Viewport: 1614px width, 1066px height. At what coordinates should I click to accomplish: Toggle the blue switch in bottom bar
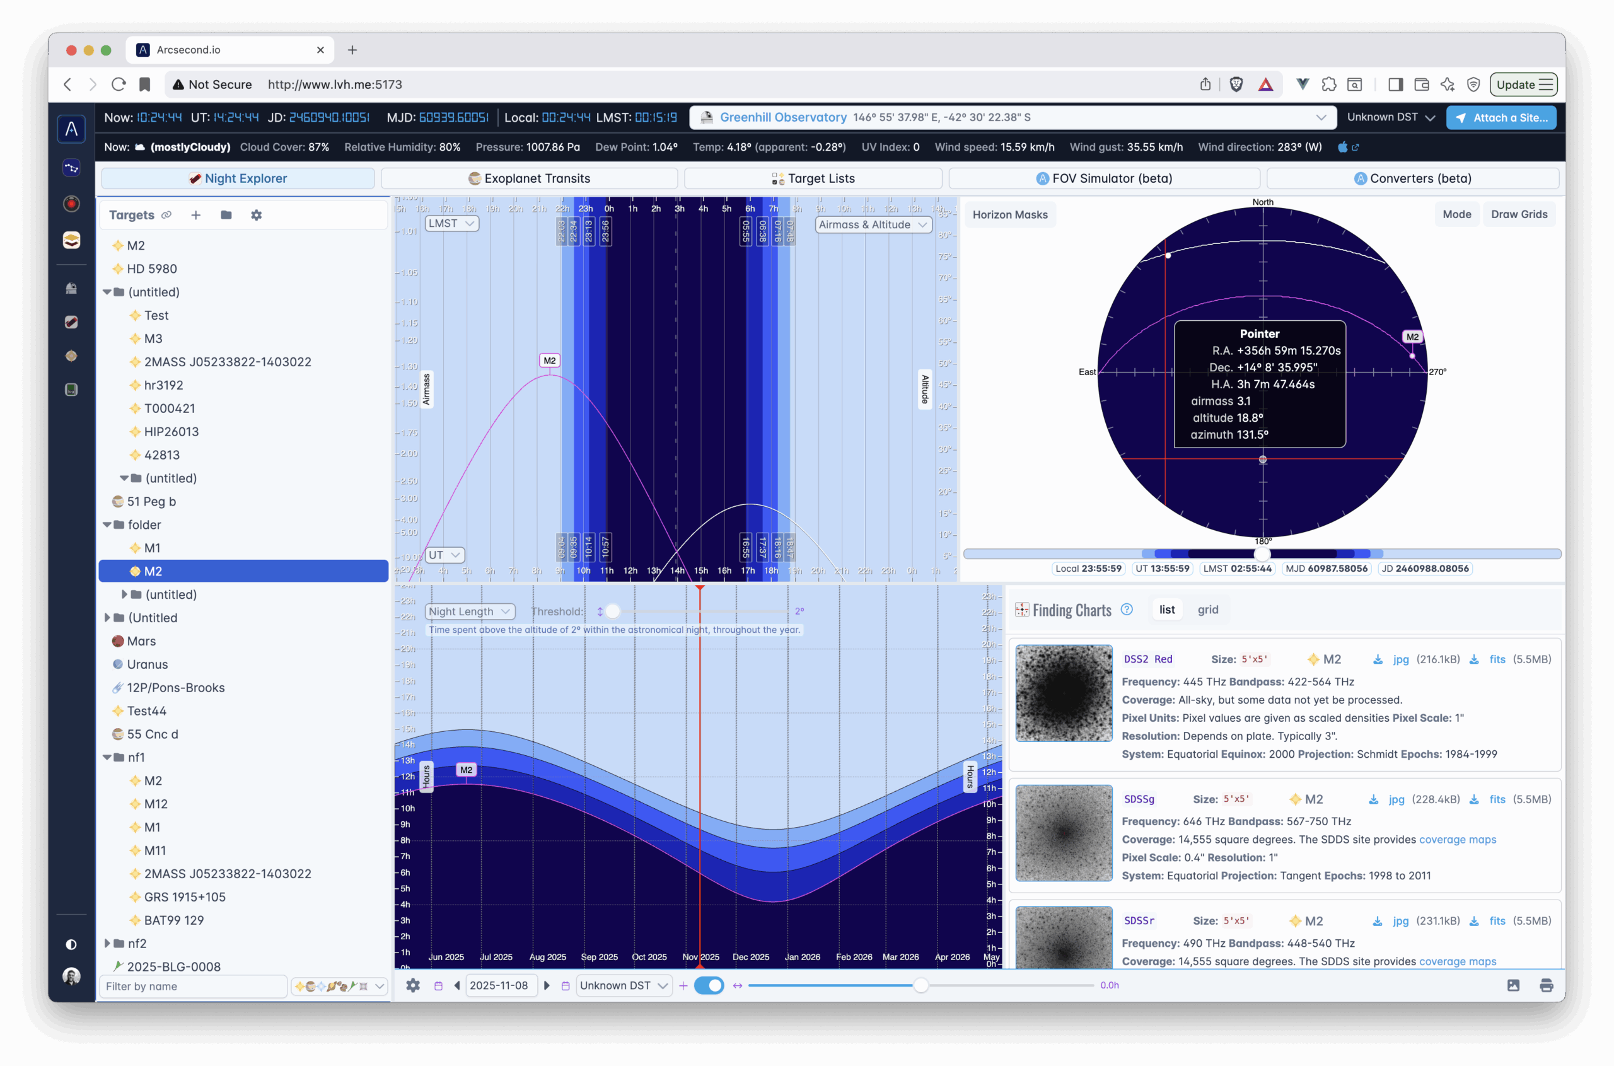(709, 985)
